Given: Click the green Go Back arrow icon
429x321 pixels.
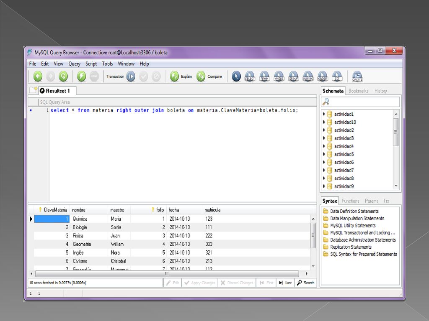Looking at the screenshot, I should coord(38,76).
